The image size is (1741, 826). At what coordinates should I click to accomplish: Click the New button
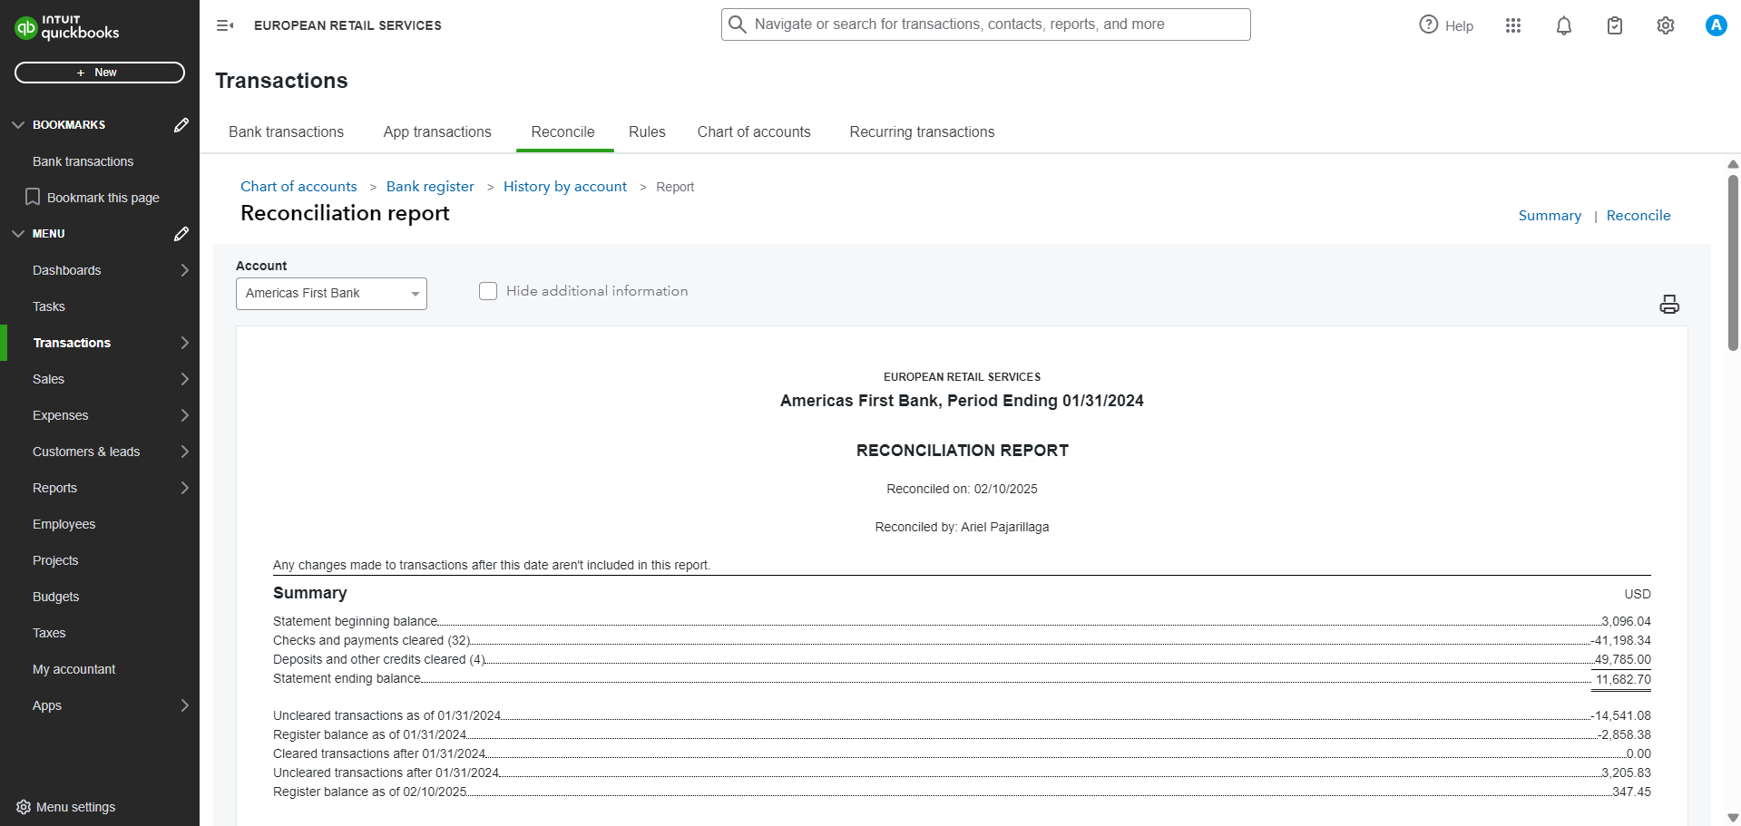(x=100, y=73)
